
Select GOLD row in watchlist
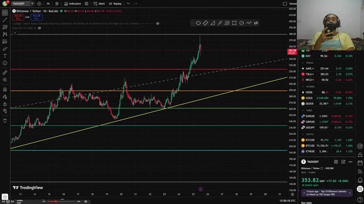[x=327, y=98]
